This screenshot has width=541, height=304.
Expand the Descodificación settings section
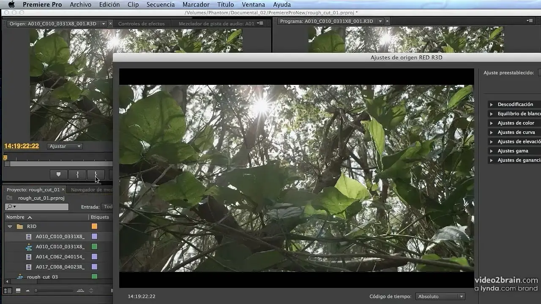pyautogui.click(x=491, y=104)
